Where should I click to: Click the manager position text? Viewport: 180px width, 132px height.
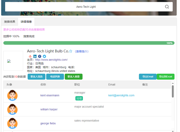80,93
